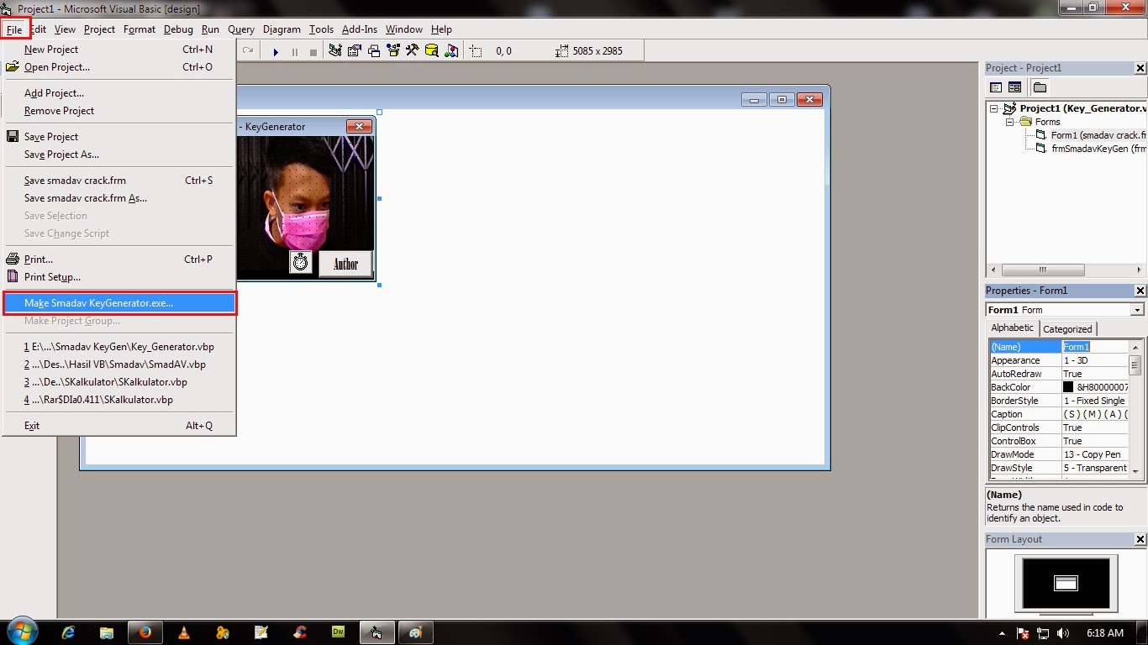
Task: Click the Break (pause) toolbar button
Action: coord(294,51)
